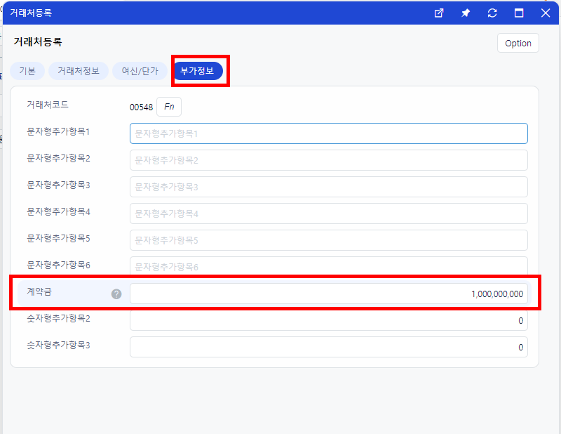
Task: Open window in new popup icon
Action: 439,13
